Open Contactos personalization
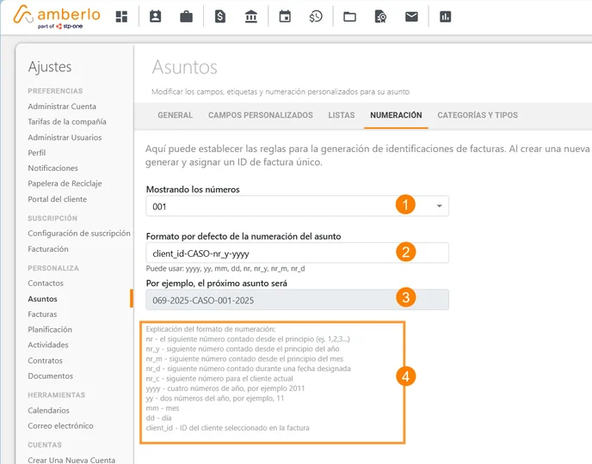Viewport: 592px width, 464px height. pos(46,283)
